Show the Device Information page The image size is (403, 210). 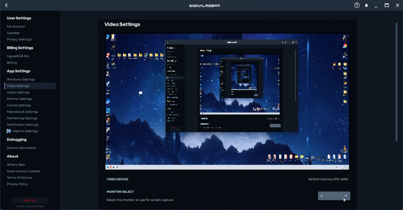point(21,148)
